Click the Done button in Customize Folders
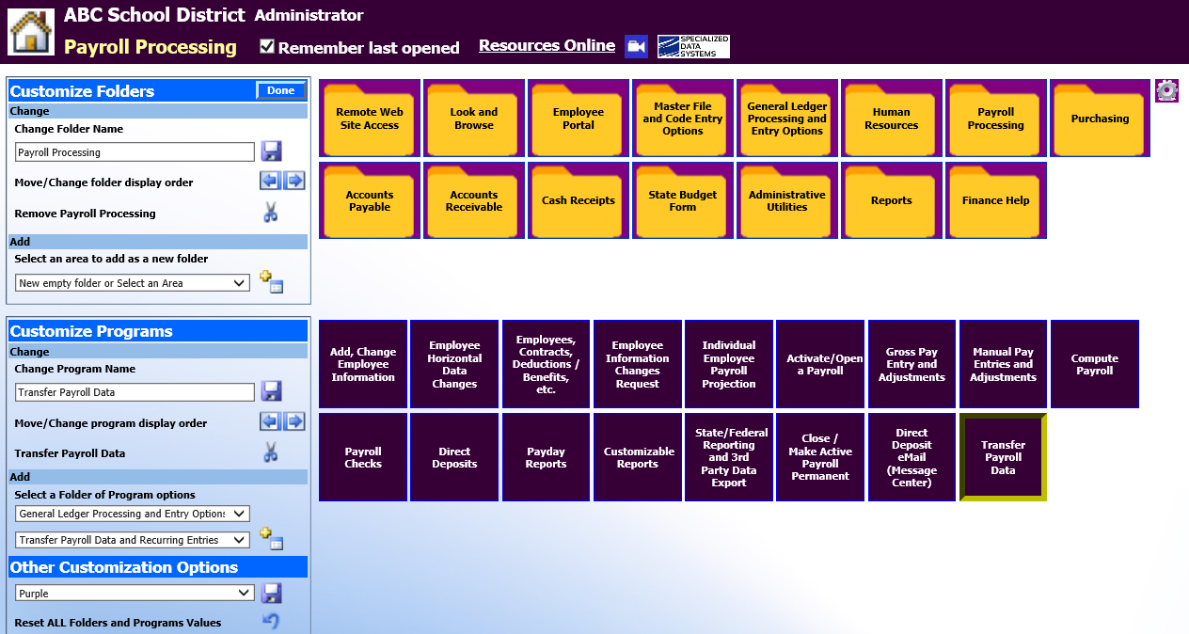 (x=280, y=90)
